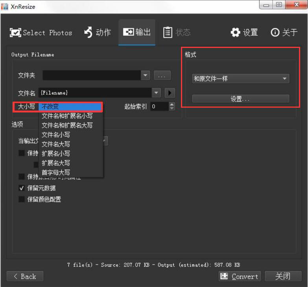Click the gear icon beside 设置
308x287 pixels.
(235, 32)
